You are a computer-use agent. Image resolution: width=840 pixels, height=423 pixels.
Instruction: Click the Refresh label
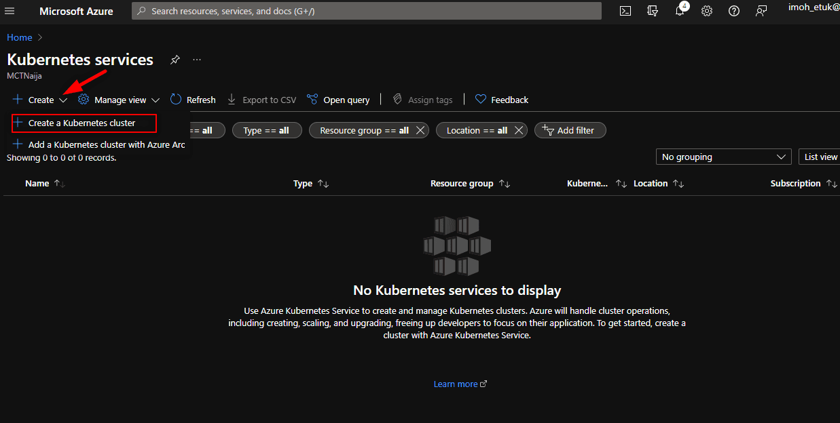click(201, 100)
